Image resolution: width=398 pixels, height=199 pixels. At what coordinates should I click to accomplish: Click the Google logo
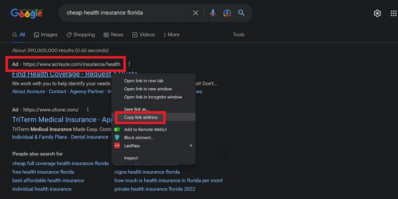coord(26,13)
